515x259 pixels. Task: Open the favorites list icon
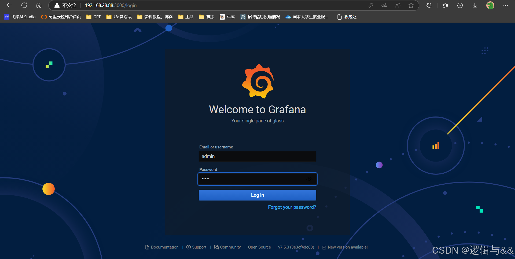point(445,5)
